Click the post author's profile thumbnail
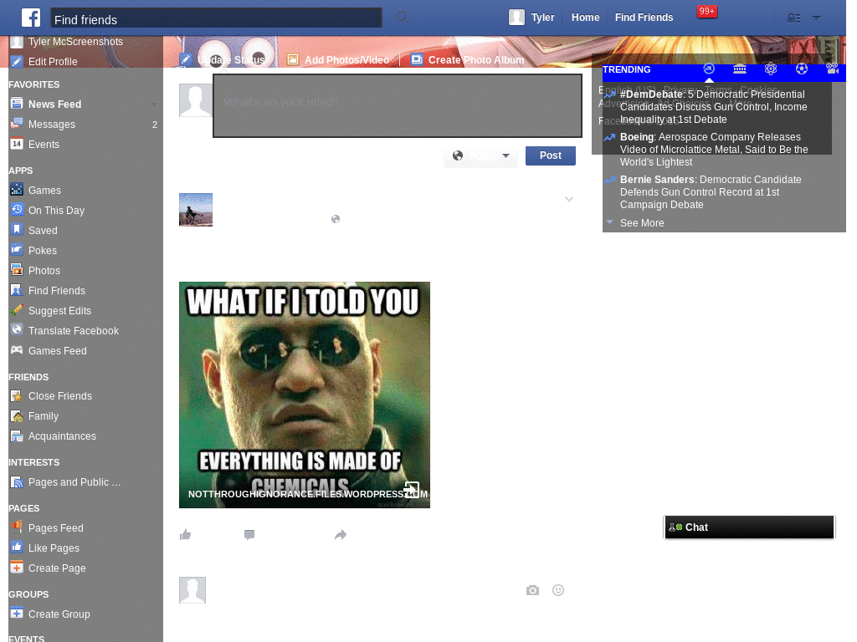The width and height of the screenshot is (857, 642). click(x=196, y=210)
